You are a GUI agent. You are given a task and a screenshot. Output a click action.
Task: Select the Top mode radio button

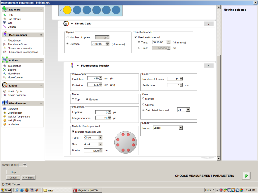click(x=73, y=99)
